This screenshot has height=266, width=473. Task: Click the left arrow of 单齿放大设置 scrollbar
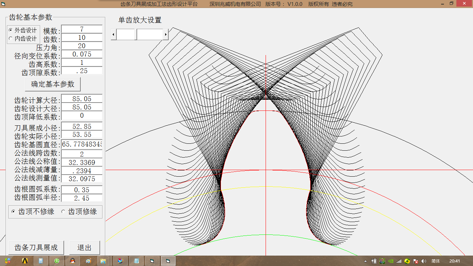(113, 34)
